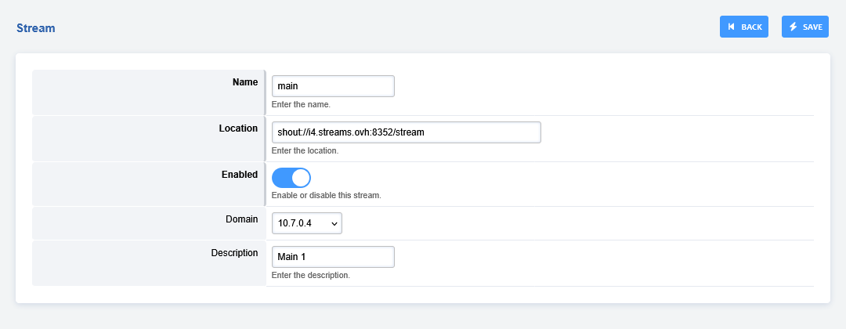Click the 'Name' field label

[245, 82]
